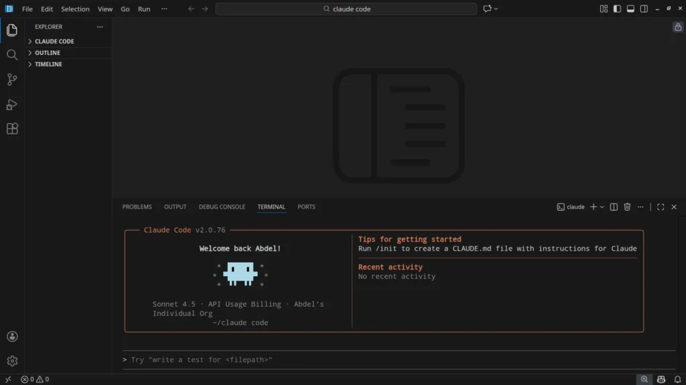This screenshot has width=686, height=385.
Task: Focus the Claude Code prompt input line
Action: click(x=399, y=360)
